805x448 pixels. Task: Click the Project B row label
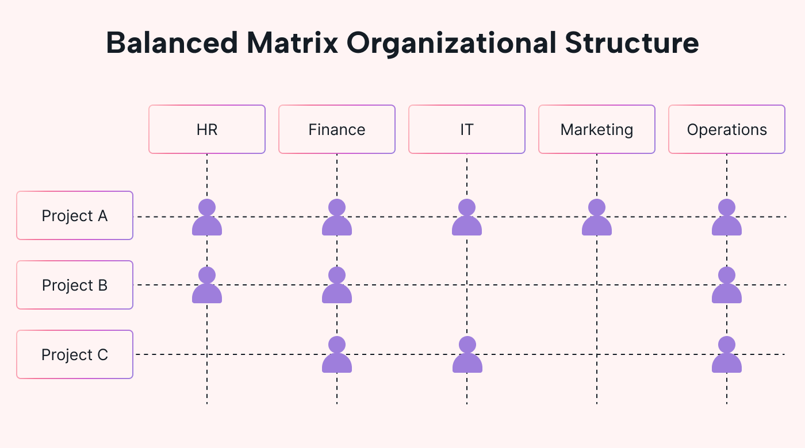(x=75, y=285)
